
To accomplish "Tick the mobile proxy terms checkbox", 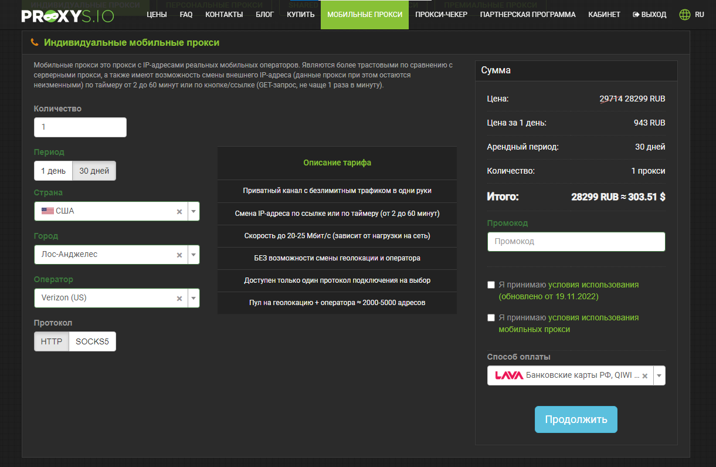I will [x=491, y=318].
